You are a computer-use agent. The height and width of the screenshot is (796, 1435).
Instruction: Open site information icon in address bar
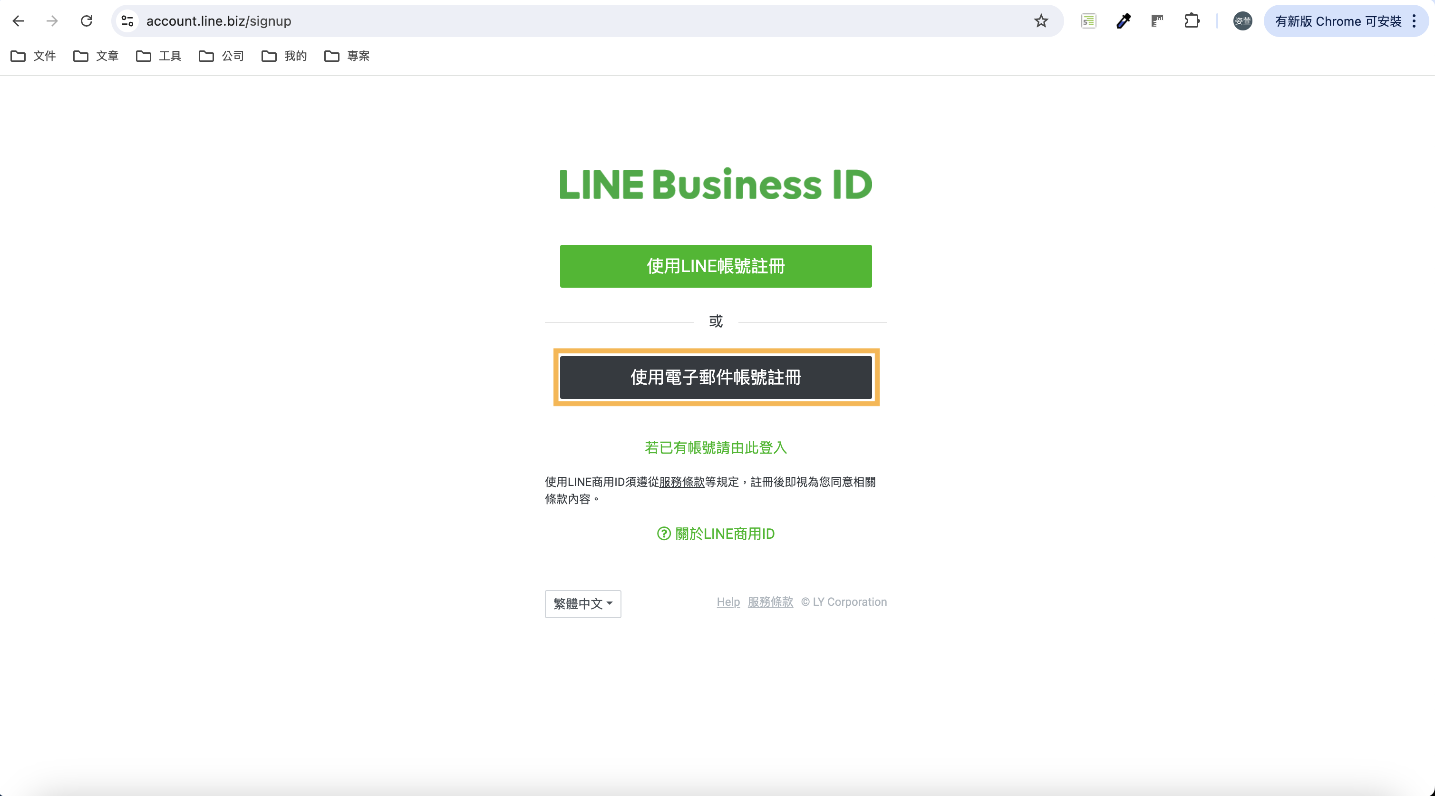[x=127, y=21]
